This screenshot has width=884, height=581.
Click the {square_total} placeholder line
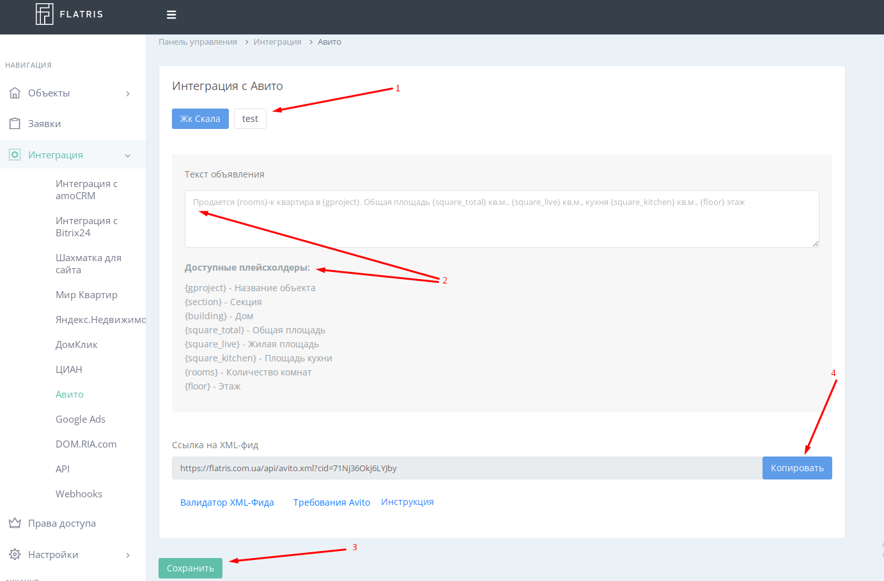pos(255,330)
